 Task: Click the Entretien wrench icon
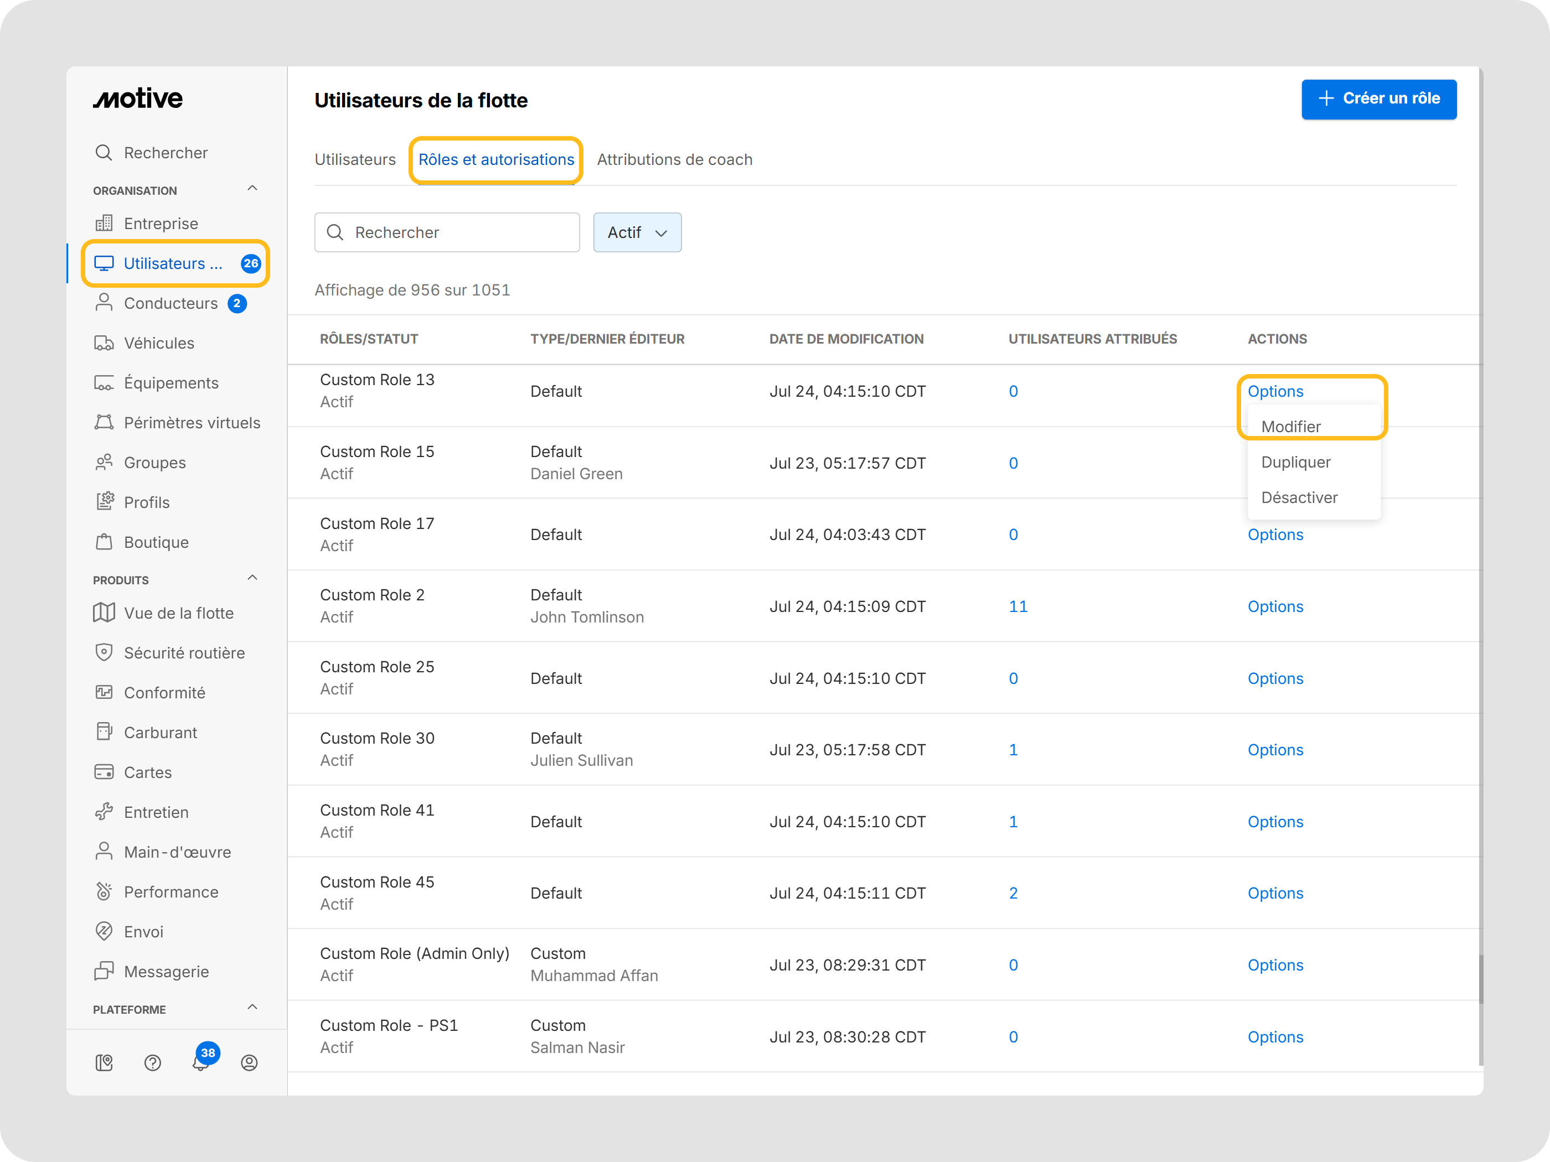[104, 812]
